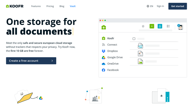Click the small Google Drive icon near folder

[x=41, y=98]
